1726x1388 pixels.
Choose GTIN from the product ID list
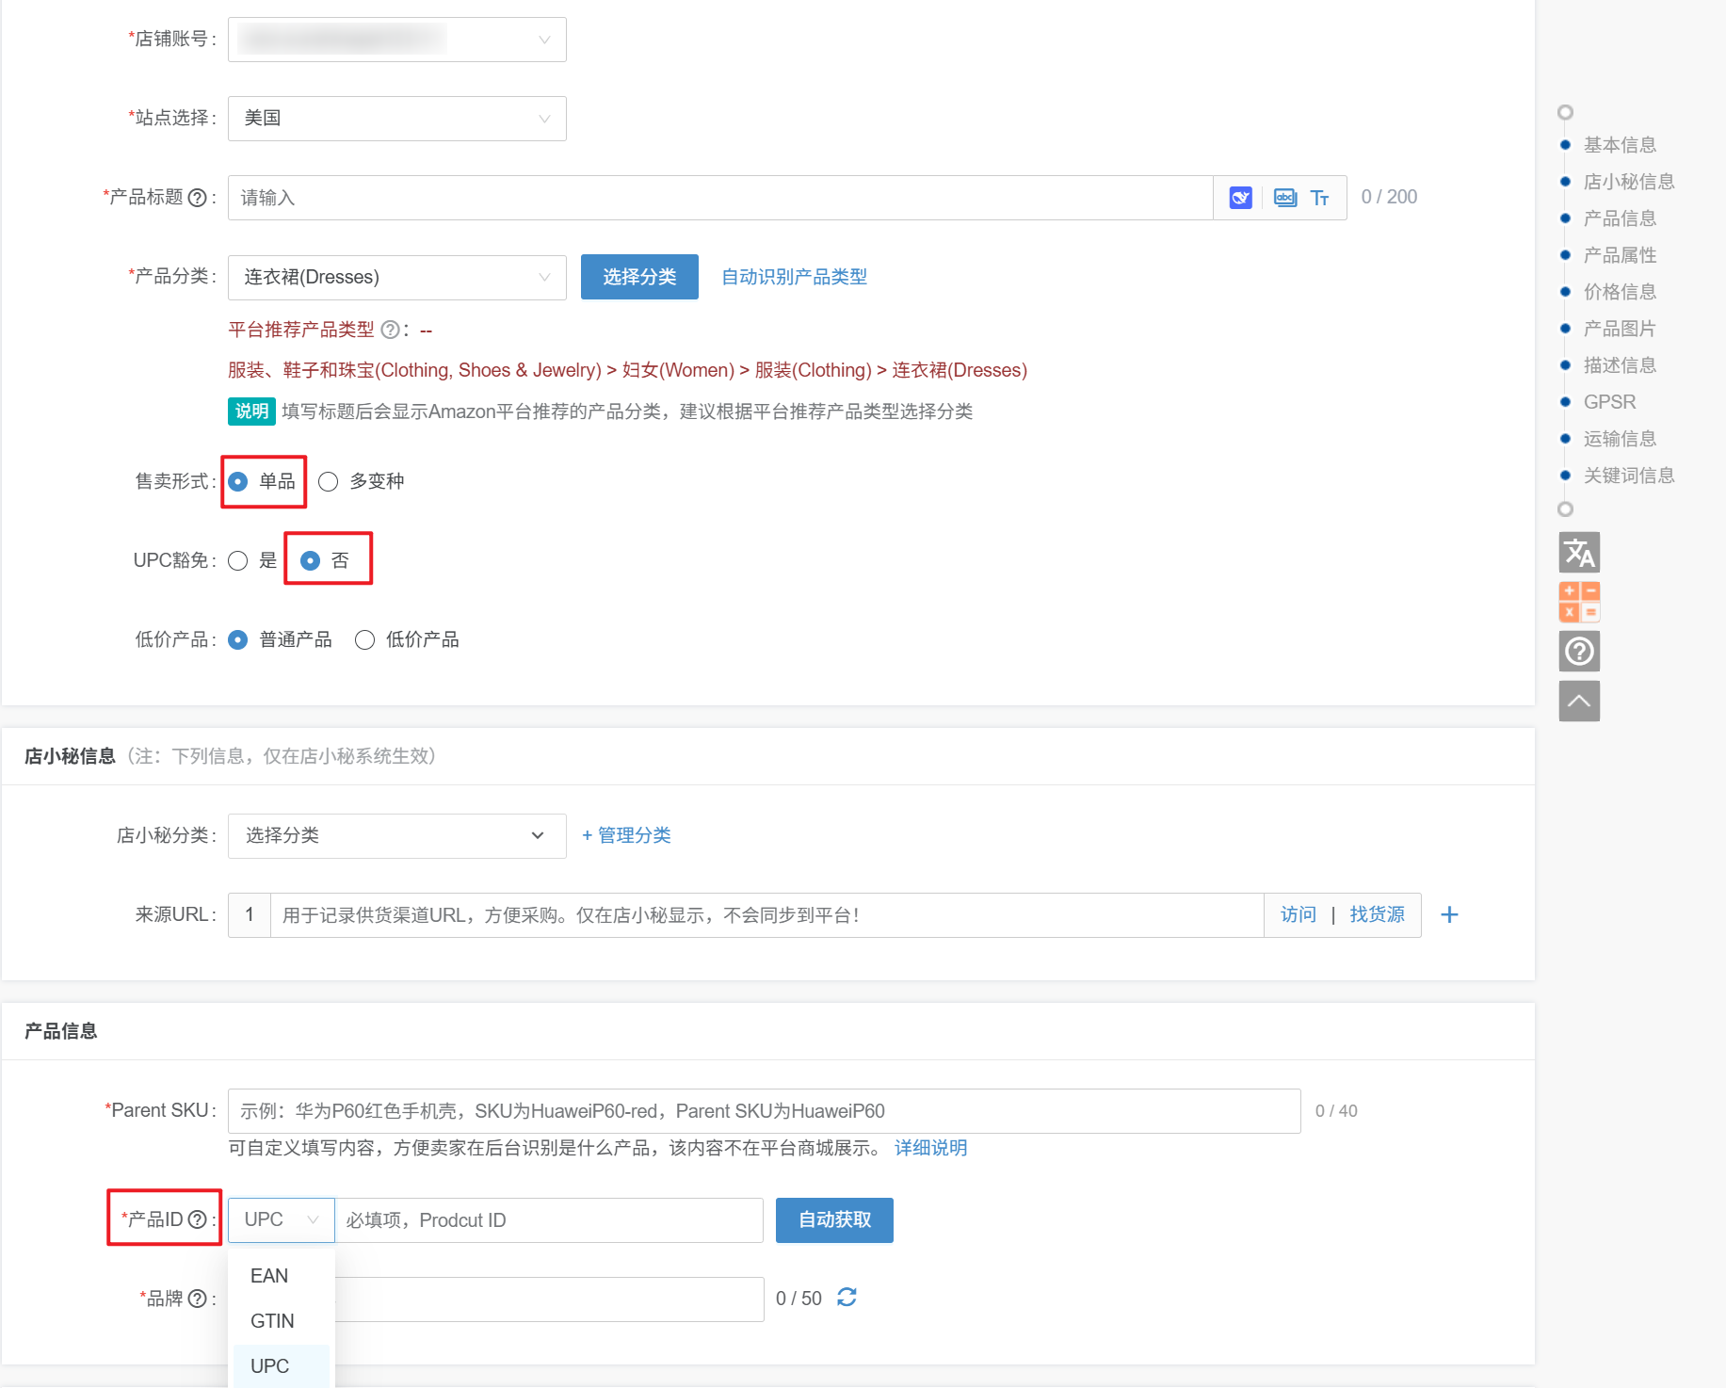272,1321
